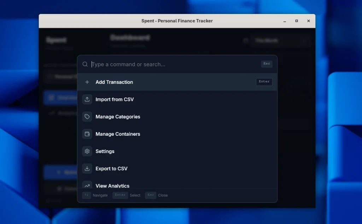
Task: Choose the Export to CSV command
Action: (111, 169)
